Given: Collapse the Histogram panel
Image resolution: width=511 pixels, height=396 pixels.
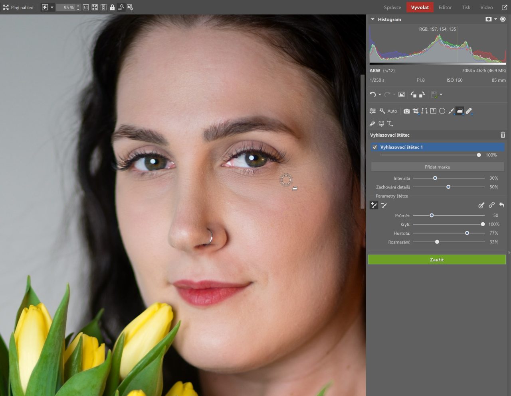Looking at the screenshot, I should coord(372,19).
